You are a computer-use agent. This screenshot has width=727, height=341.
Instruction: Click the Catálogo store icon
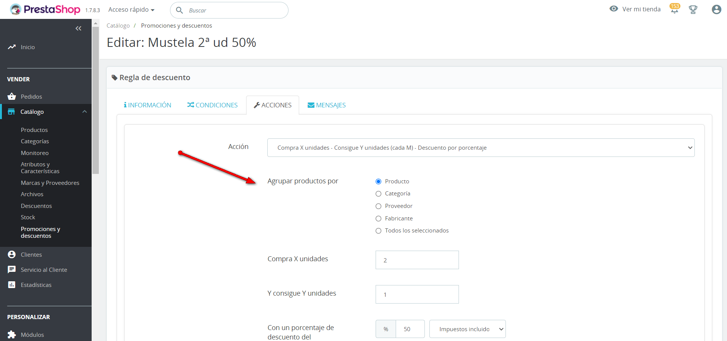pos(11,112)
